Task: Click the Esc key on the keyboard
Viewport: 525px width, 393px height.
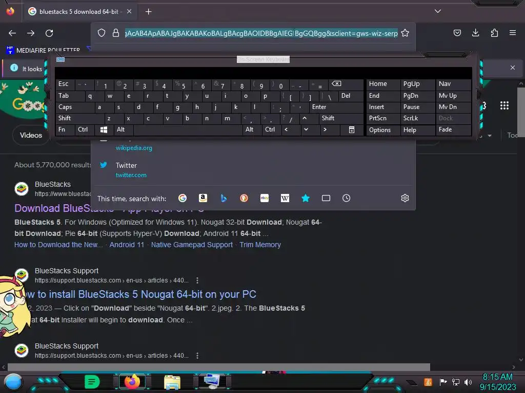Action: click(x=65, y=84)
